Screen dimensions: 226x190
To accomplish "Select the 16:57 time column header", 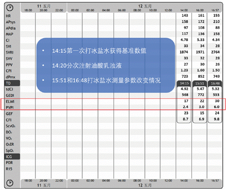I will coord(215,10).
